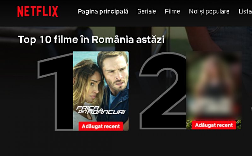This screenshot has width=252, height=156.
Task: Switch to the Filme section
Action: pos(172,12)
